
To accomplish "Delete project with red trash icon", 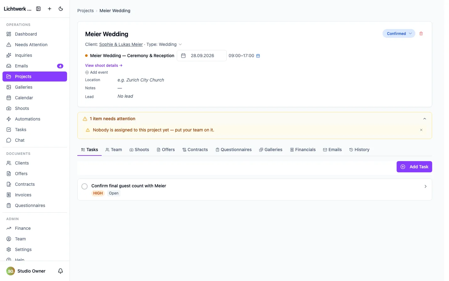I will pos(421,34).
